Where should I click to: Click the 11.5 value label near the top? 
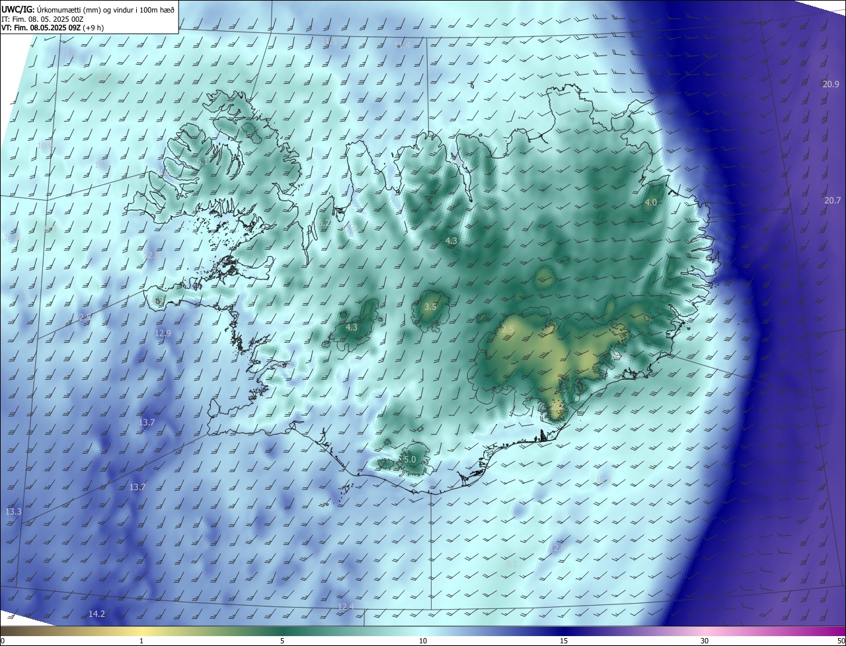pyautogui.click(x=328, y=41)
